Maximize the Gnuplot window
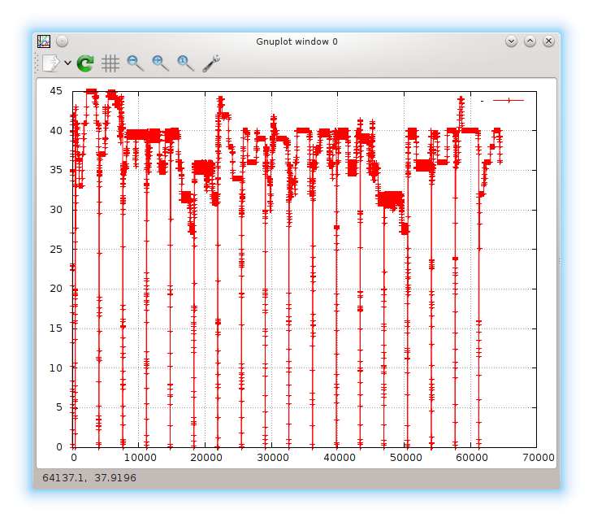This screenshot has height=522, width=593. (x=530, y=41)
